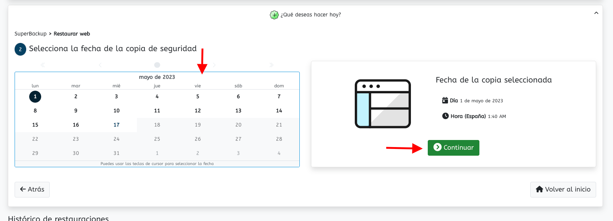
Task: Pick day 5 of mayo 2023
Action: click(198, 97)
